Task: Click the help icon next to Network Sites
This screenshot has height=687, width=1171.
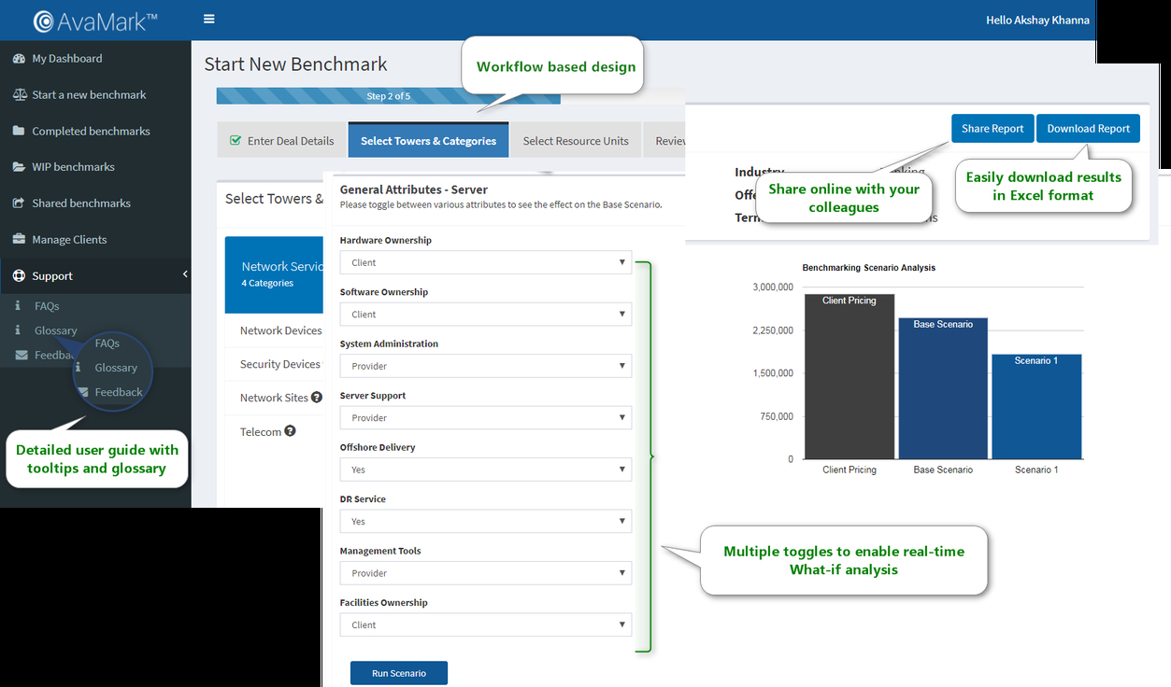Action: coord(317,398)
